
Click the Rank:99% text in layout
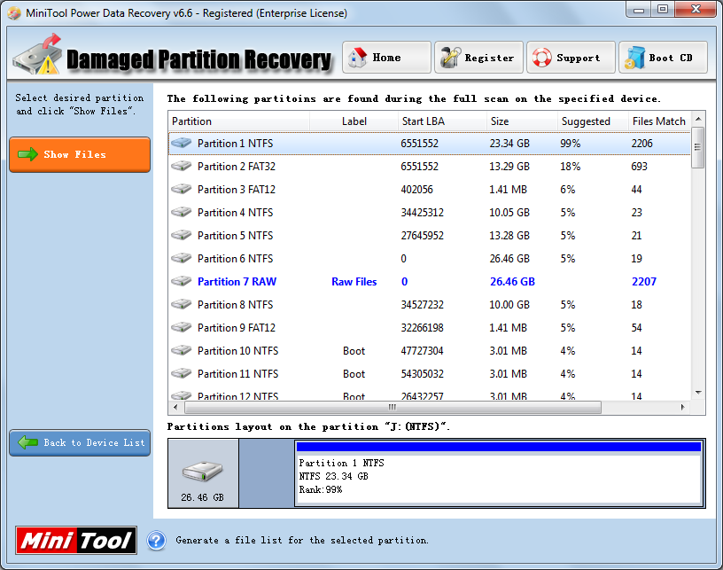click(x=321, y=489)
